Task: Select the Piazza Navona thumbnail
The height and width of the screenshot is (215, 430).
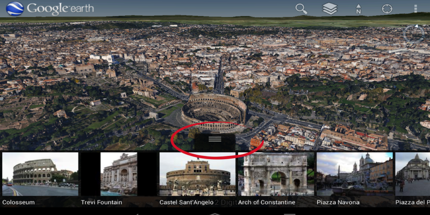Action: click(x=355, y=174)
